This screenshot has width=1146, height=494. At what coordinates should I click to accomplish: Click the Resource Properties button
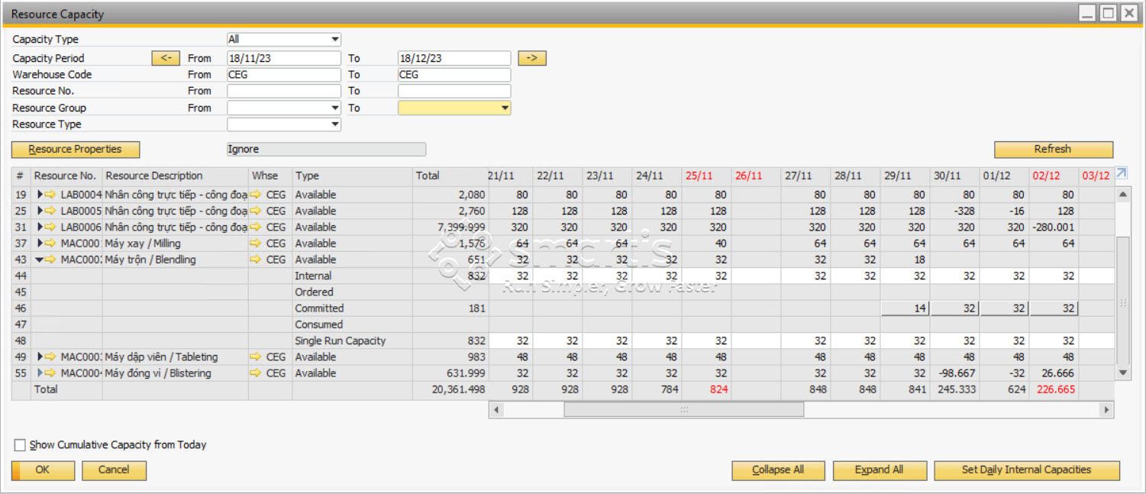pos(76,150)
